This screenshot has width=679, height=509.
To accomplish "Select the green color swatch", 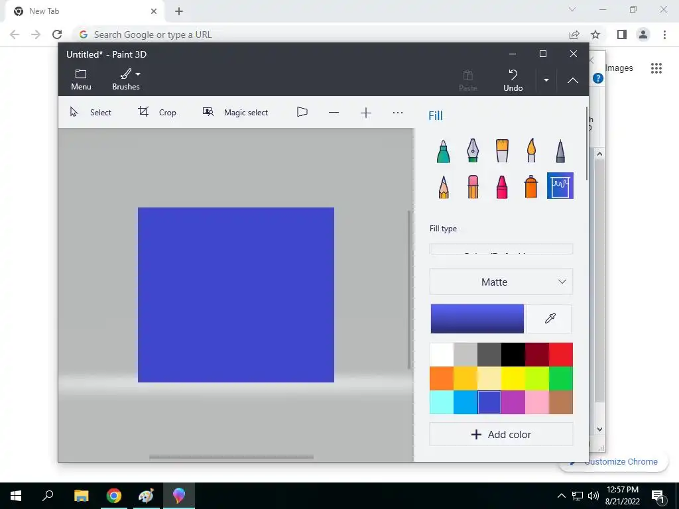I will 561,378.
